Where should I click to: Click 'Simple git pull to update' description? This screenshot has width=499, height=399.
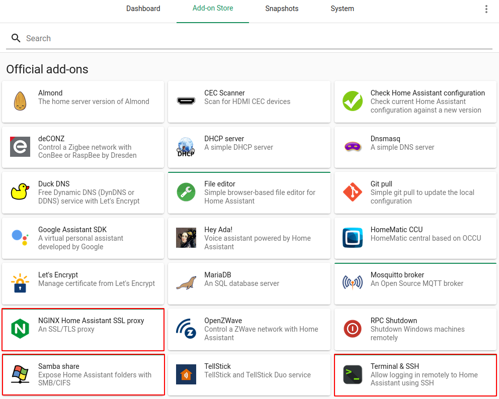423,197
